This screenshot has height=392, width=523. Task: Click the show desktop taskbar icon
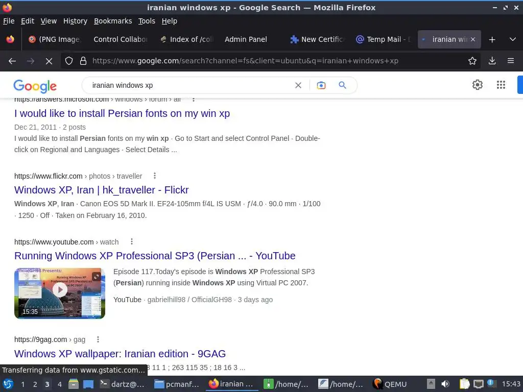point(88,384)
